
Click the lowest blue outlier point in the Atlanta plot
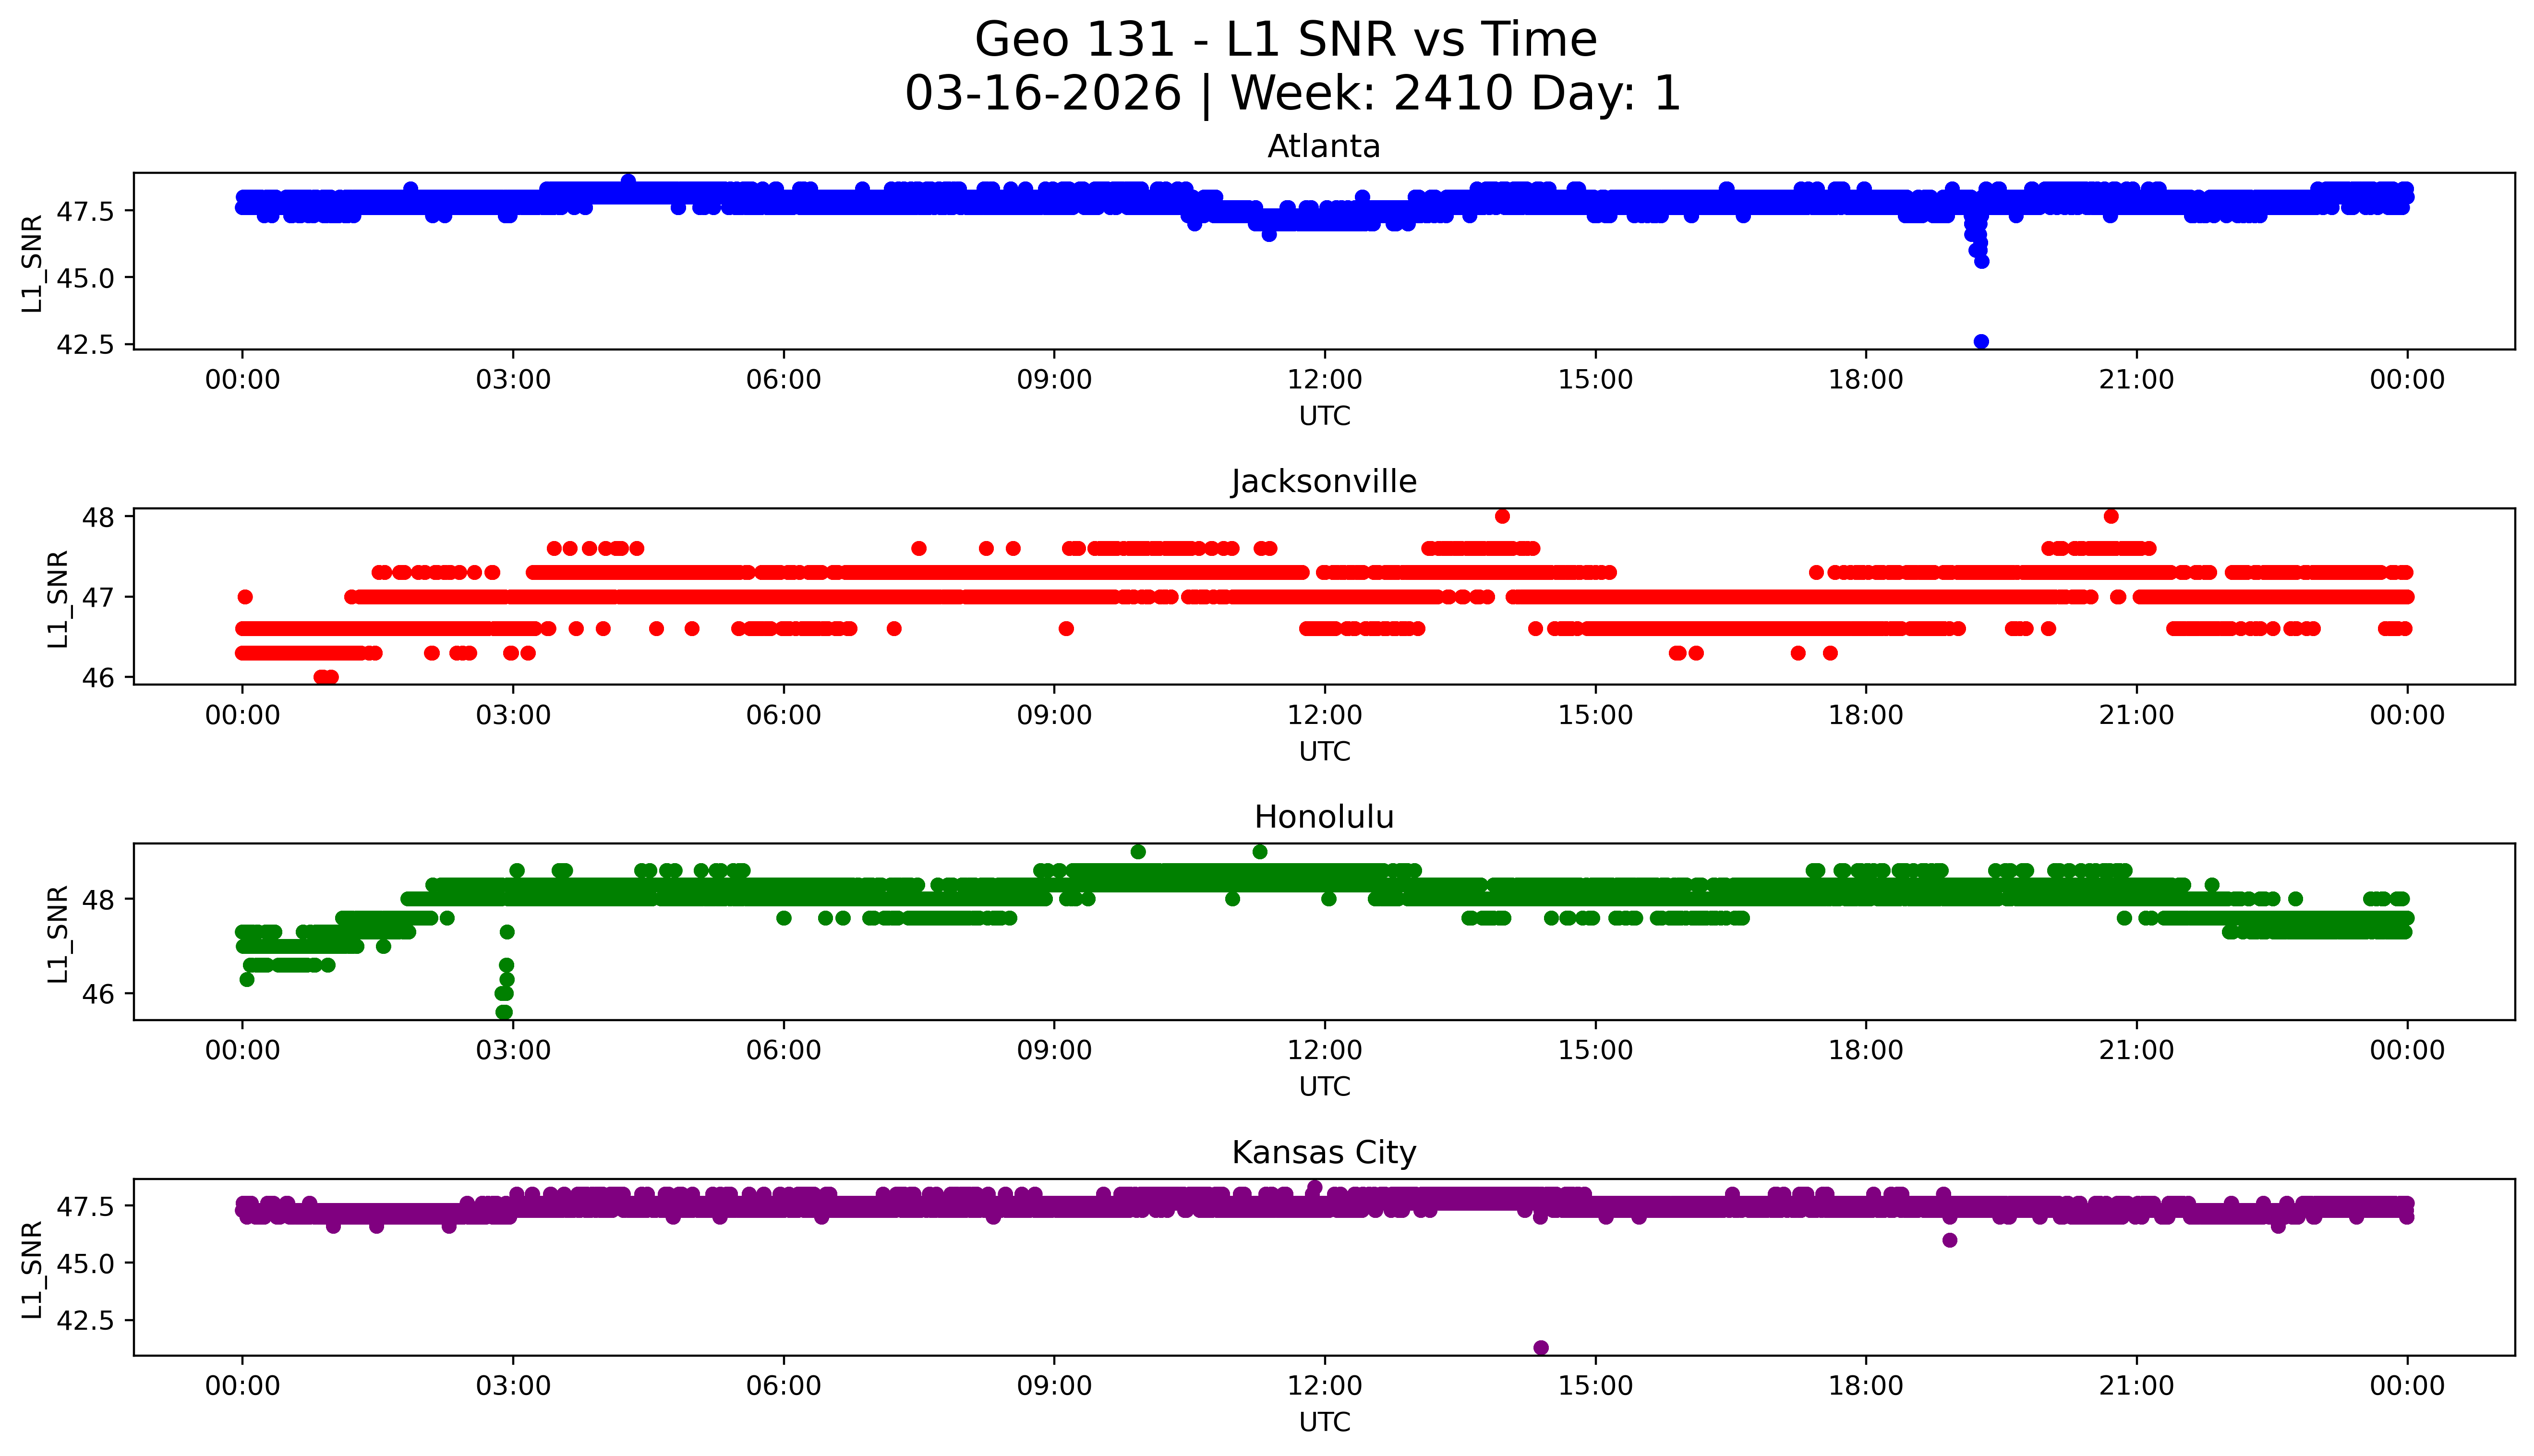point(1981,342)
